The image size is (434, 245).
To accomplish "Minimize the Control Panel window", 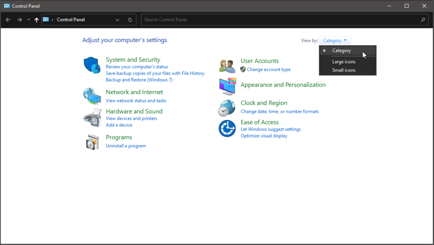I will 389,6.
